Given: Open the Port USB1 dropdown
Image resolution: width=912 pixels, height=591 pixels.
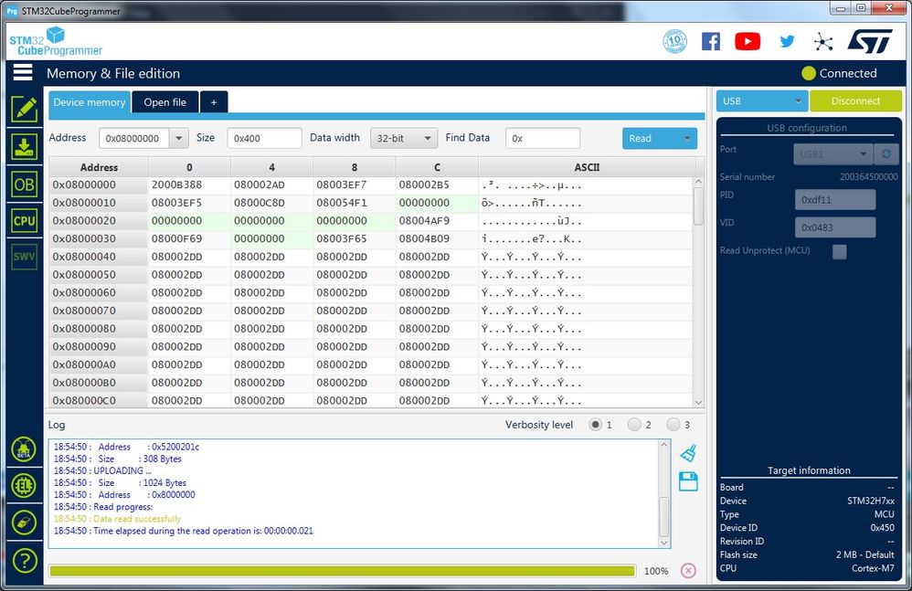Looking at the screenshot, I should click(x=832, y=154).
